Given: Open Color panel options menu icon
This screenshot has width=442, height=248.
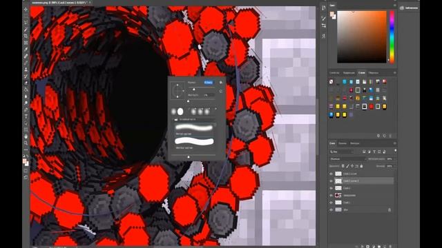Looking at the screenshot, I should tap(394, 5).
